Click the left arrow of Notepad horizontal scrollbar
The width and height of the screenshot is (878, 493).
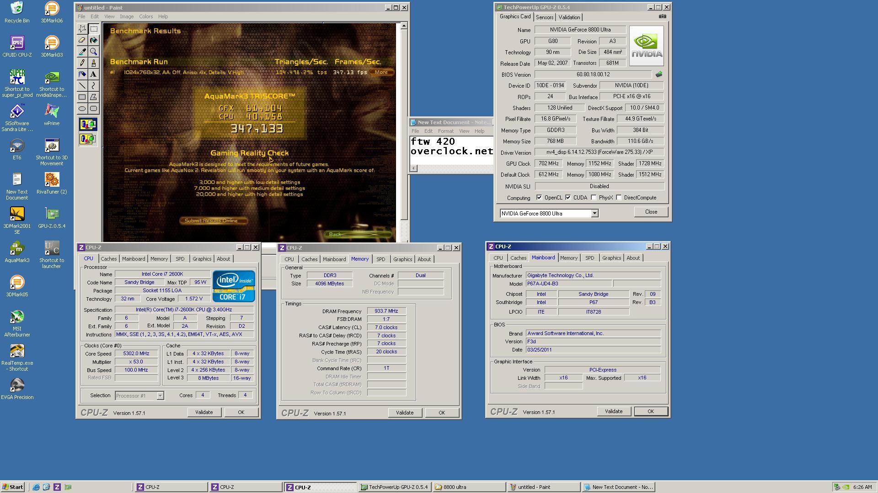click(x=413, y=168)
